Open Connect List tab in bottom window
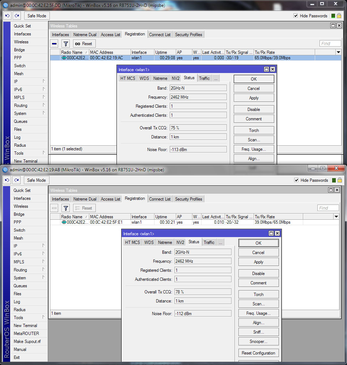 coord(160,199)
